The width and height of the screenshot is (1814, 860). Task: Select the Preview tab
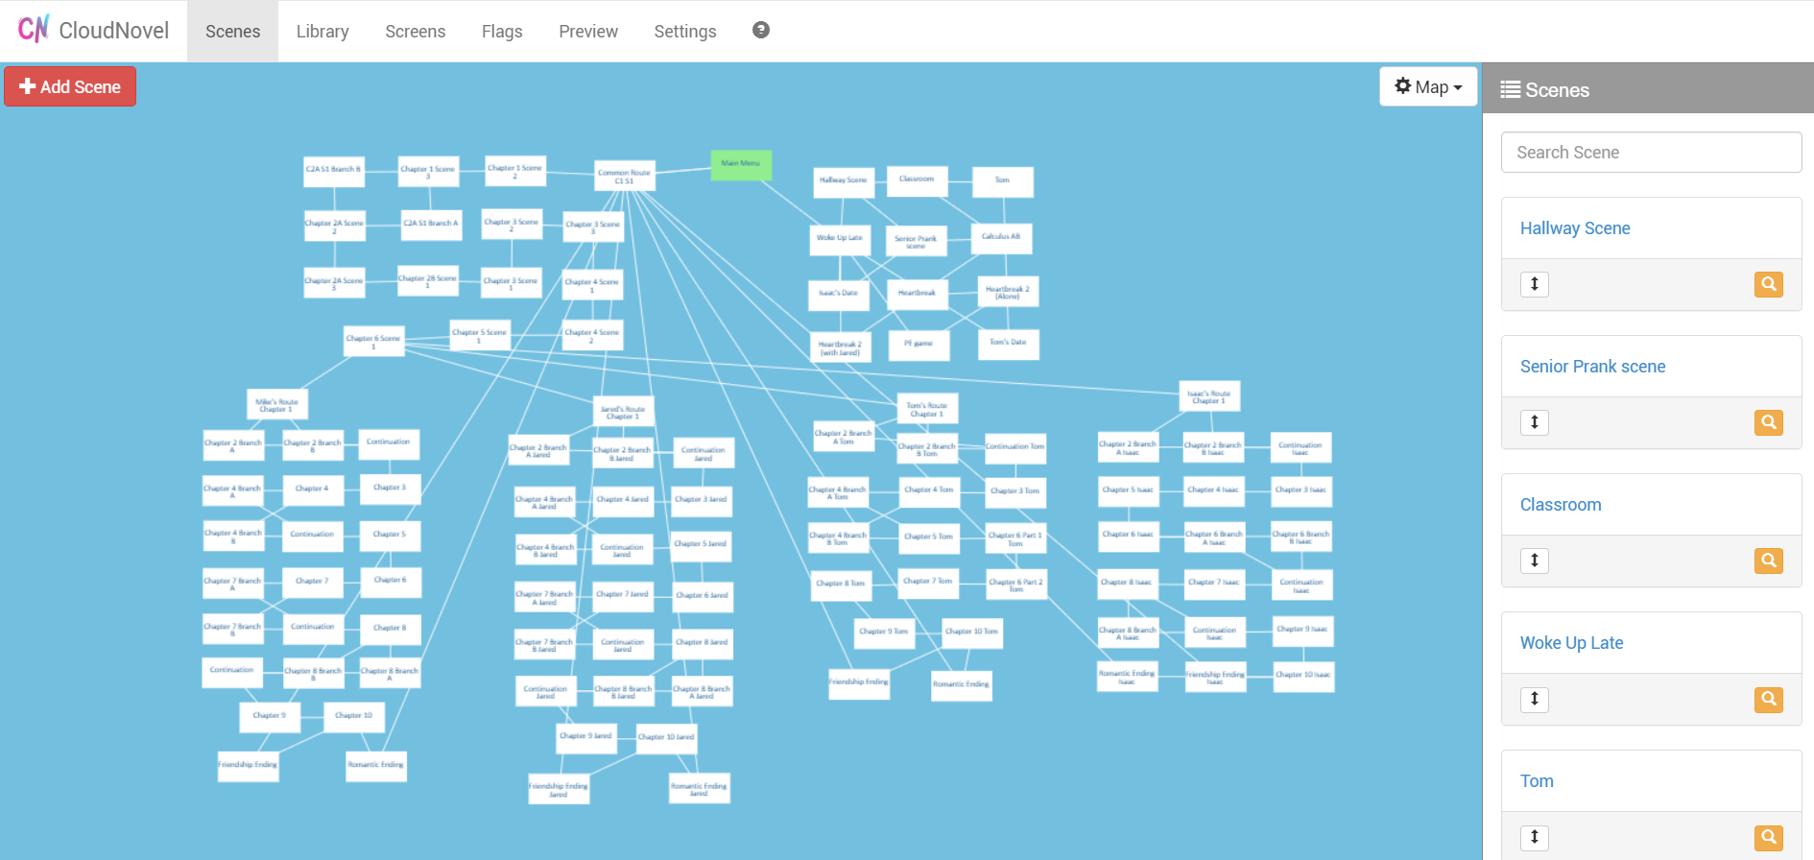point(588,31)
